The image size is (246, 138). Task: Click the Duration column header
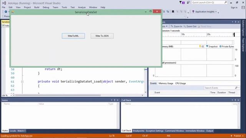pos(221,93)
